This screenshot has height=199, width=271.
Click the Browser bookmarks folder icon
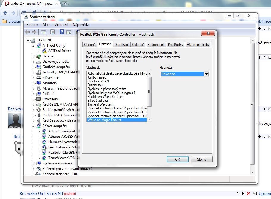[x=4, y=21]
